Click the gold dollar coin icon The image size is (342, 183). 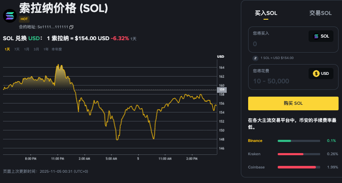click(316, 74)
